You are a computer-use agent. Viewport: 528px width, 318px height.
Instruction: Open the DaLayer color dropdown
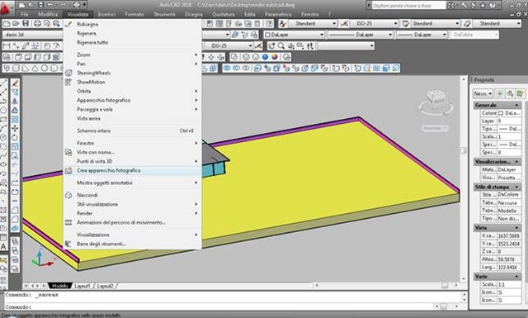coord(294,35)
